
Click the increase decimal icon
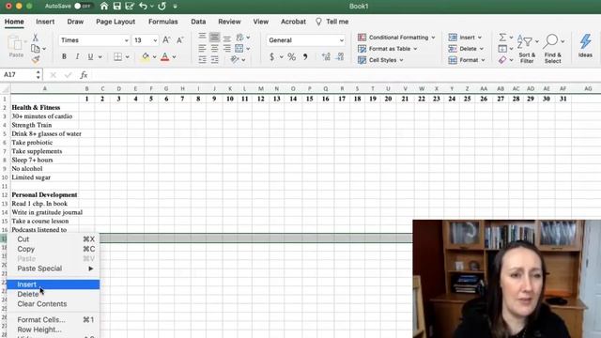[326, 56]
